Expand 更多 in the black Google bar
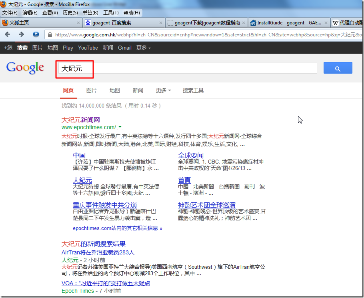Screen dimensions: 364x298 tap(144, 48)
